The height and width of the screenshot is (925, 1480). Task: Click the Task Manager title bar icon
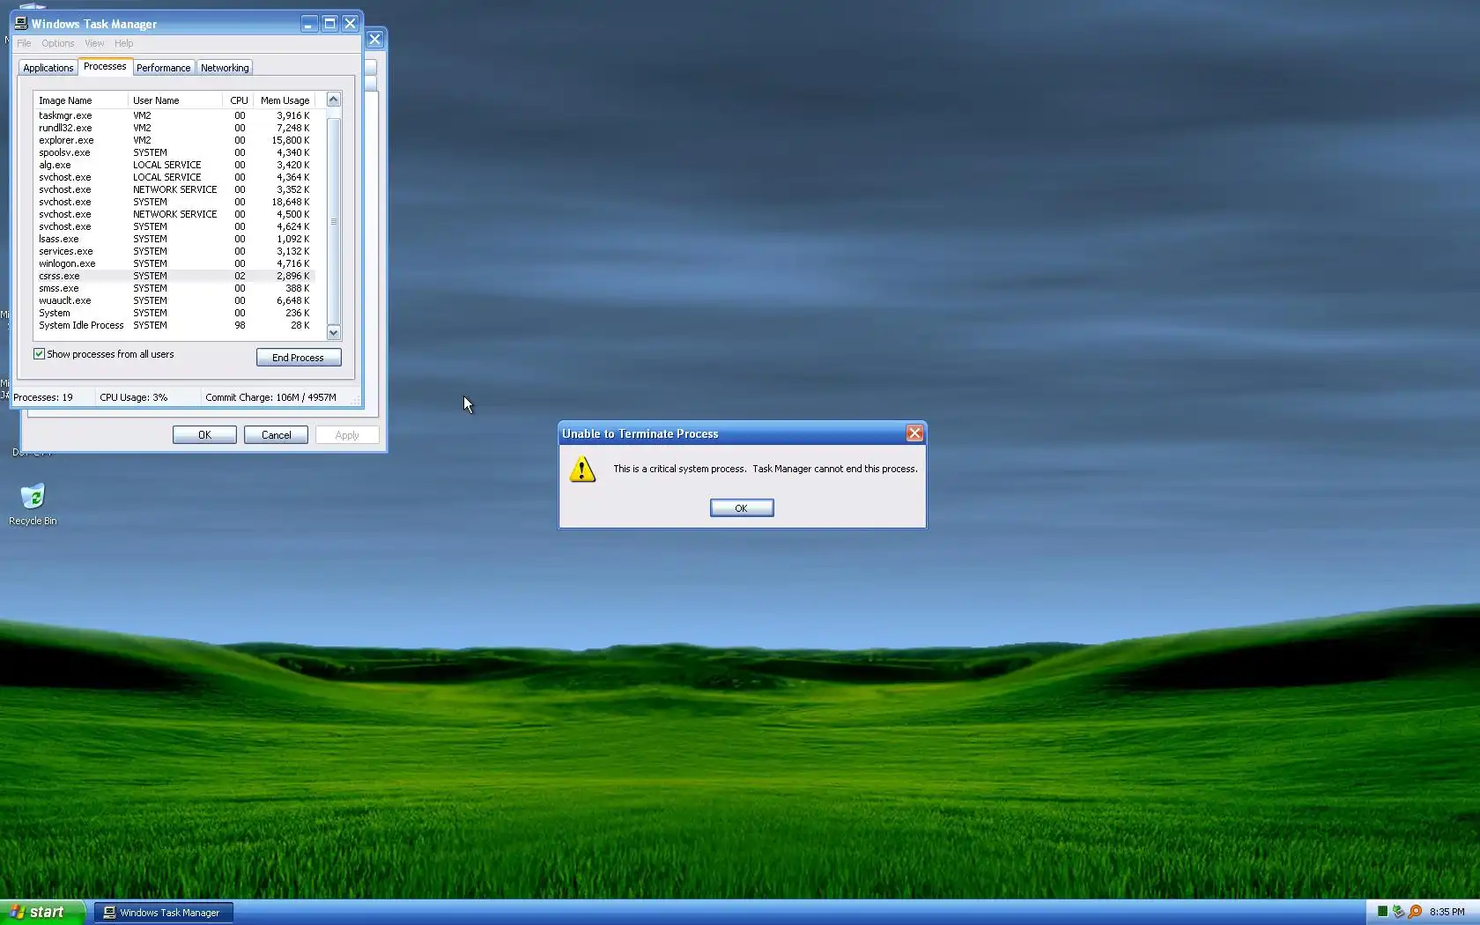21,24
